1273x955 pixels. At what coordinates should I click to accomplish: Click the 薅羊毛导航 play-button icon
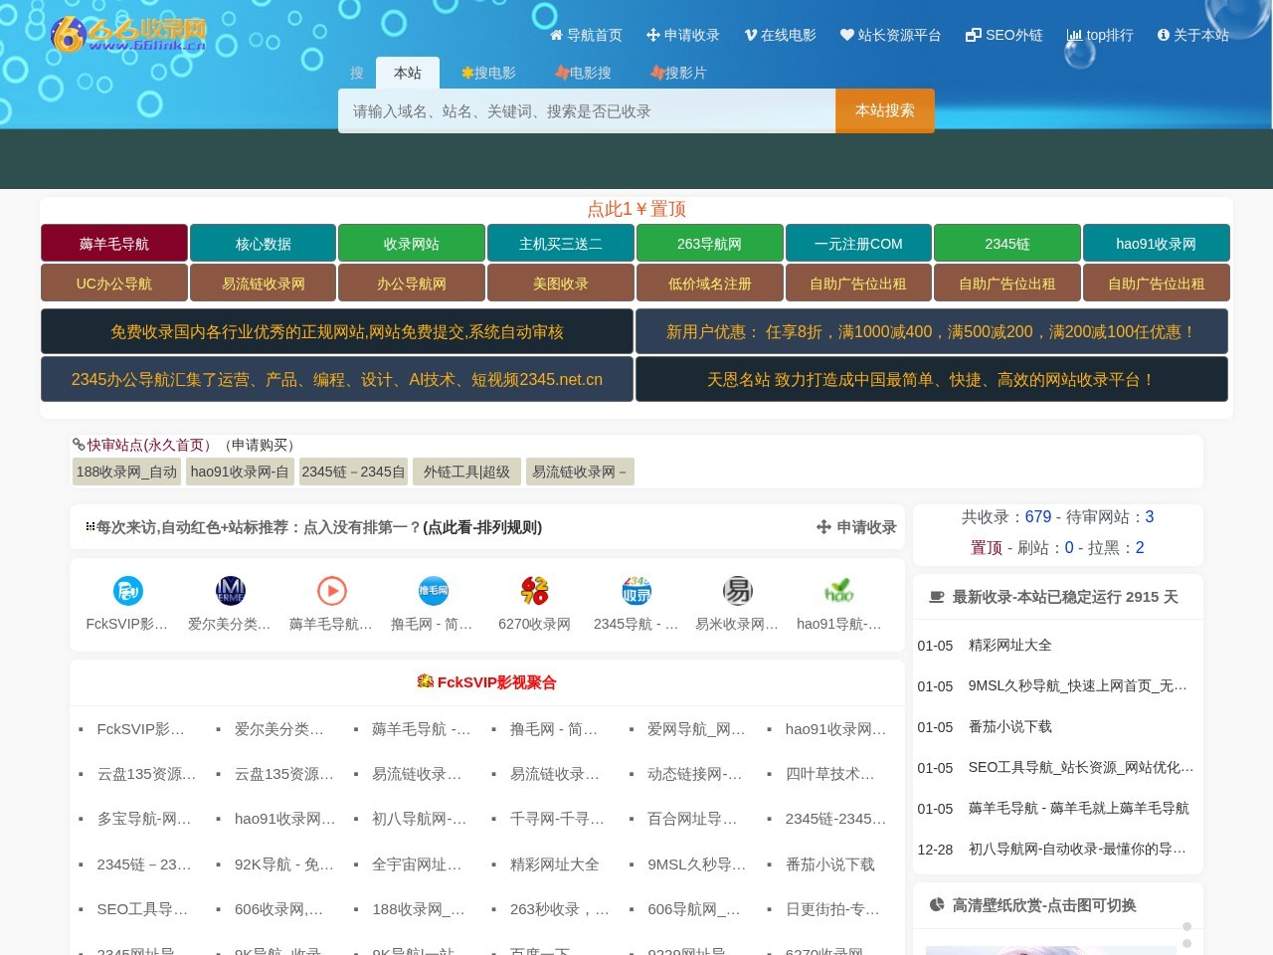(331, 590)
